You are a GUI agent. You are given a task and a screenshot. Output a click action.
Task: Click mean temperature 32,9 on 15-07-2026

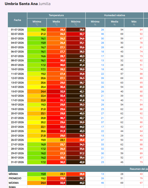(56, 92)
